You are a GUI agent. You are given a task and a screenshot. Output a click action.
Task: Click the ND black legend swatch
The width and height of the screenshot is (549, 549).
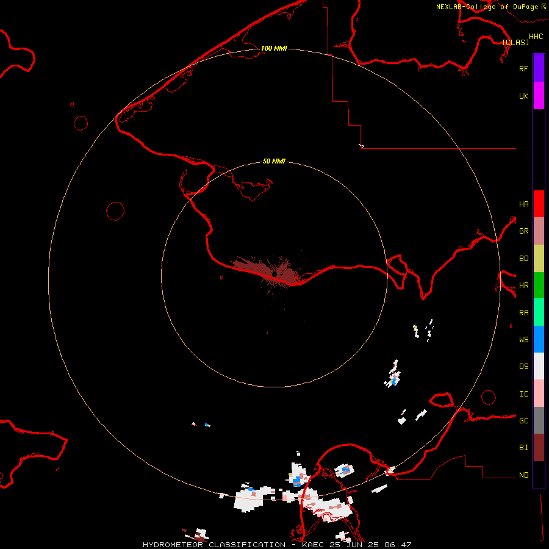539,475
